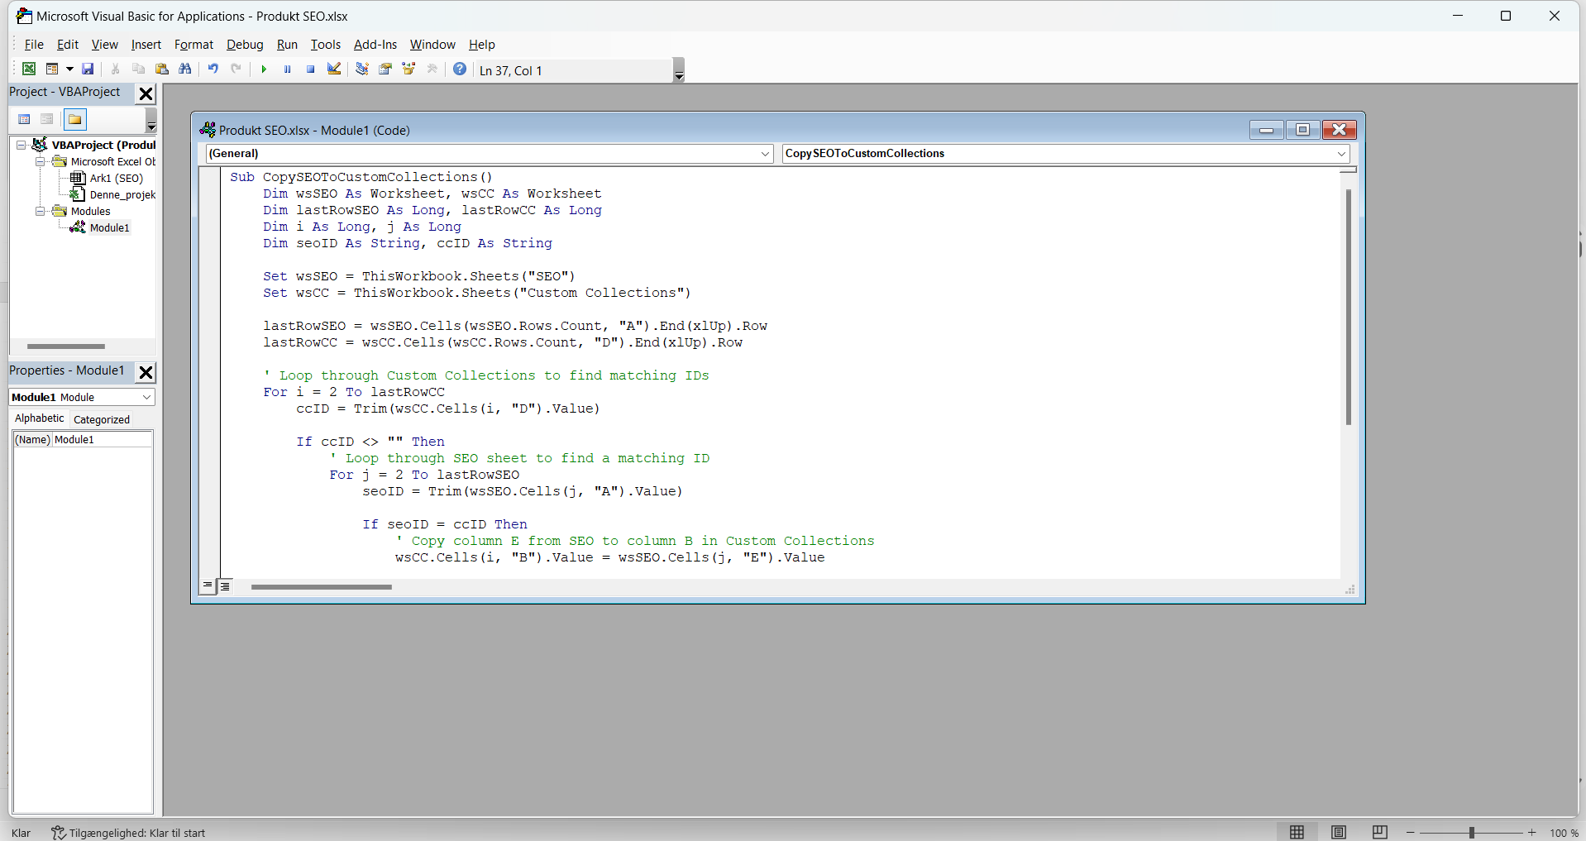
Task: Undo the last edit
Action: pyautogui.click(x=213, y=69)
